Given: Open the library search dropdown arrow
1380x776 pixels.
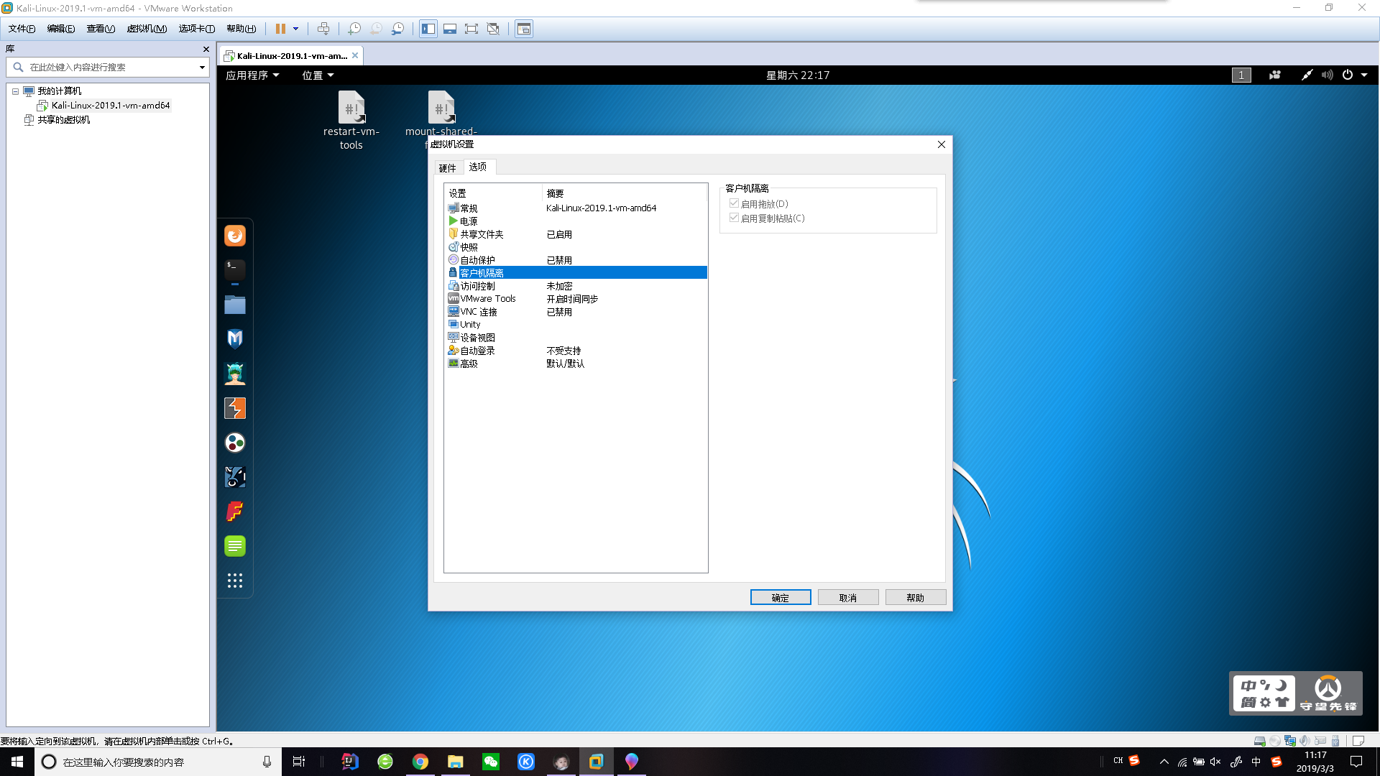Looking at the screenshot, I should 202,67.
